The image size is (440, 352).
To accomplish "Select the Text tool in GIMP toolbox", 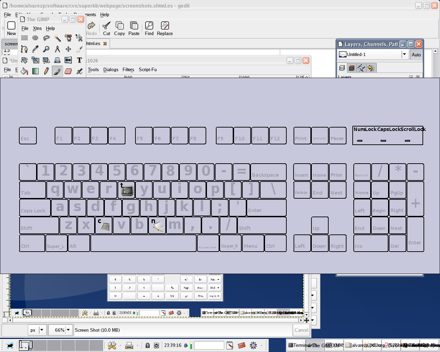I will click(79, 60).
